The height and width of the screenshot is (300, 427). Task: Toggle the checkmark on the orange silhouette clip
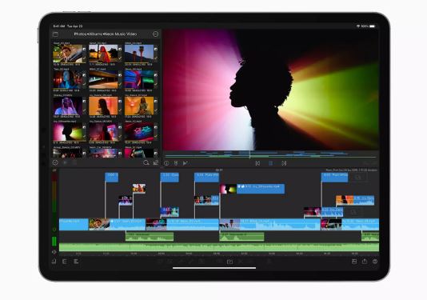pyautogui.click(x=120, y=110)
